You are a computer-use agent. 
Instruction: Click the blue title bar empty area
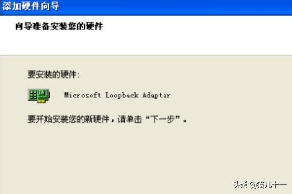pyautogui.click(x=175, y=7)
